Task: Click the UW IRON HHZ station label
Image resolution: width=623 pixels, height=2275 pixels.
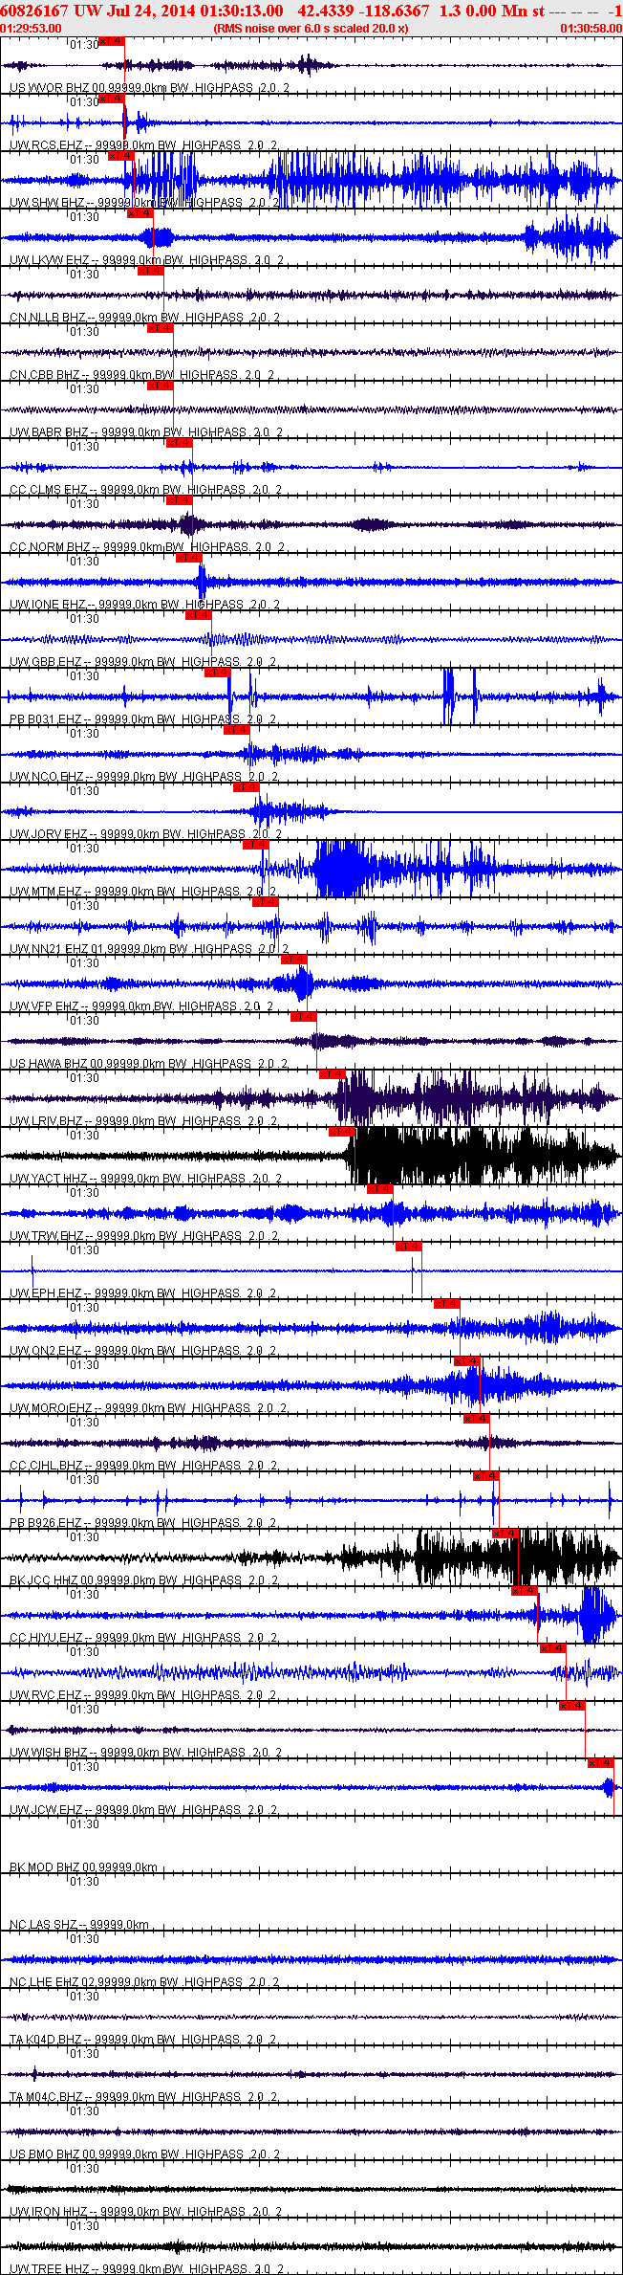Action: click(x=145, y=2212)
